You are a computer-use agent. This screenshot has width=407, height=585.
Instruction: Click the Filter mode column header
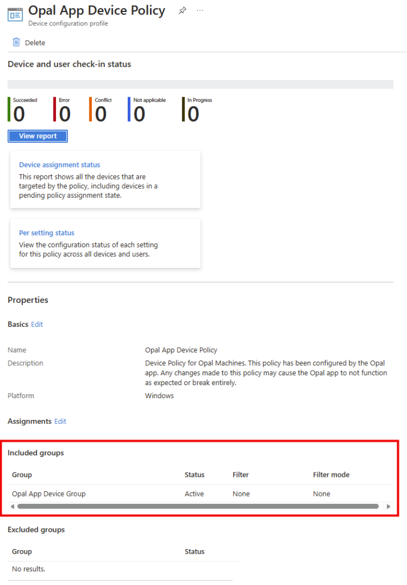pos(331,475)
